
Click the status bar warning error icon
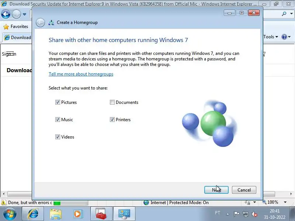(4, 203)
